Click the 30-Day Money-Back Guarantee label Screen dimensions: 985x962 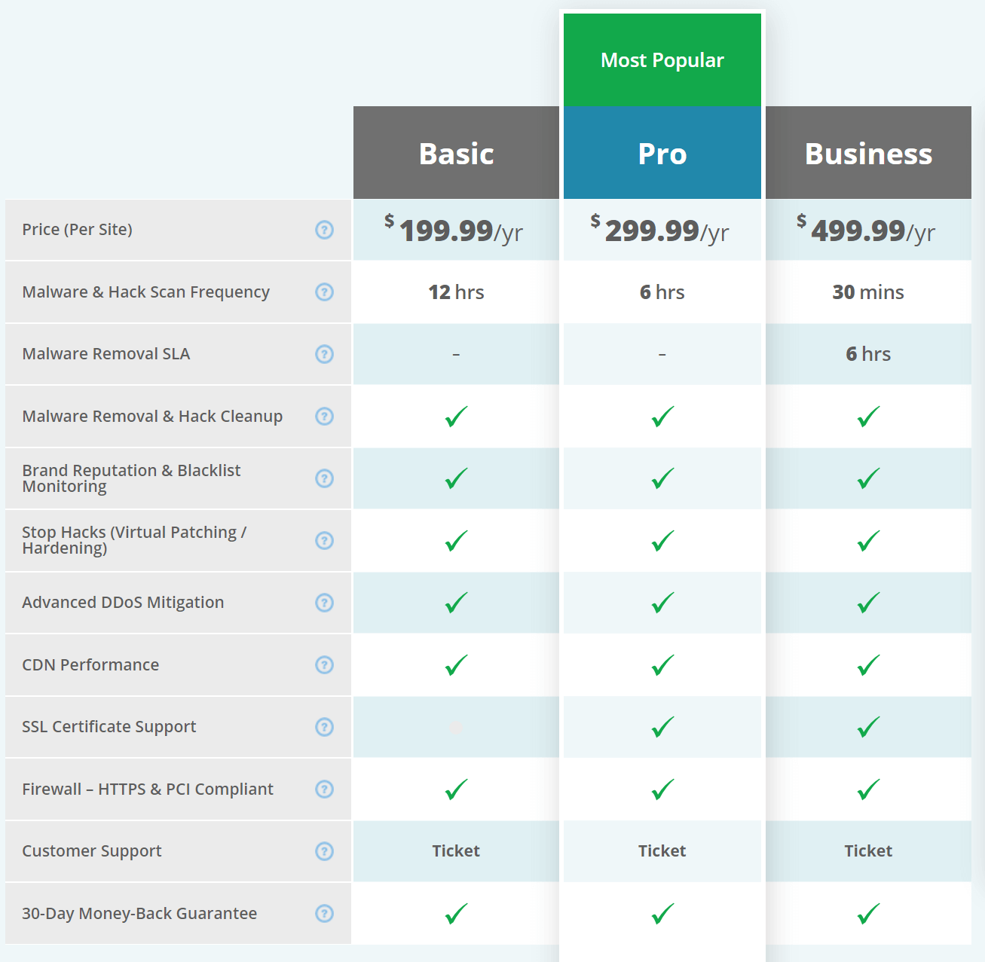(139, 914)
